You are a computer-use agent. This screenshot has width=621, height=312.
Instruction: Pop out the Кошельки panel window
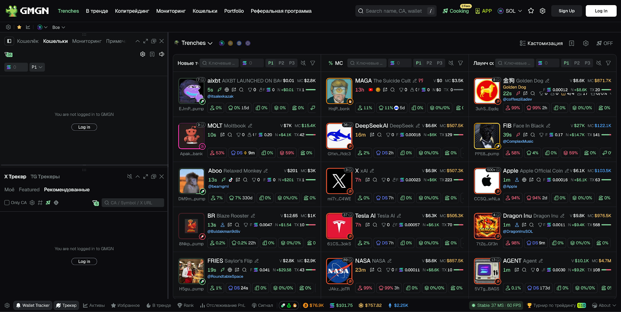pyautogui.click(x=153, y=41)
